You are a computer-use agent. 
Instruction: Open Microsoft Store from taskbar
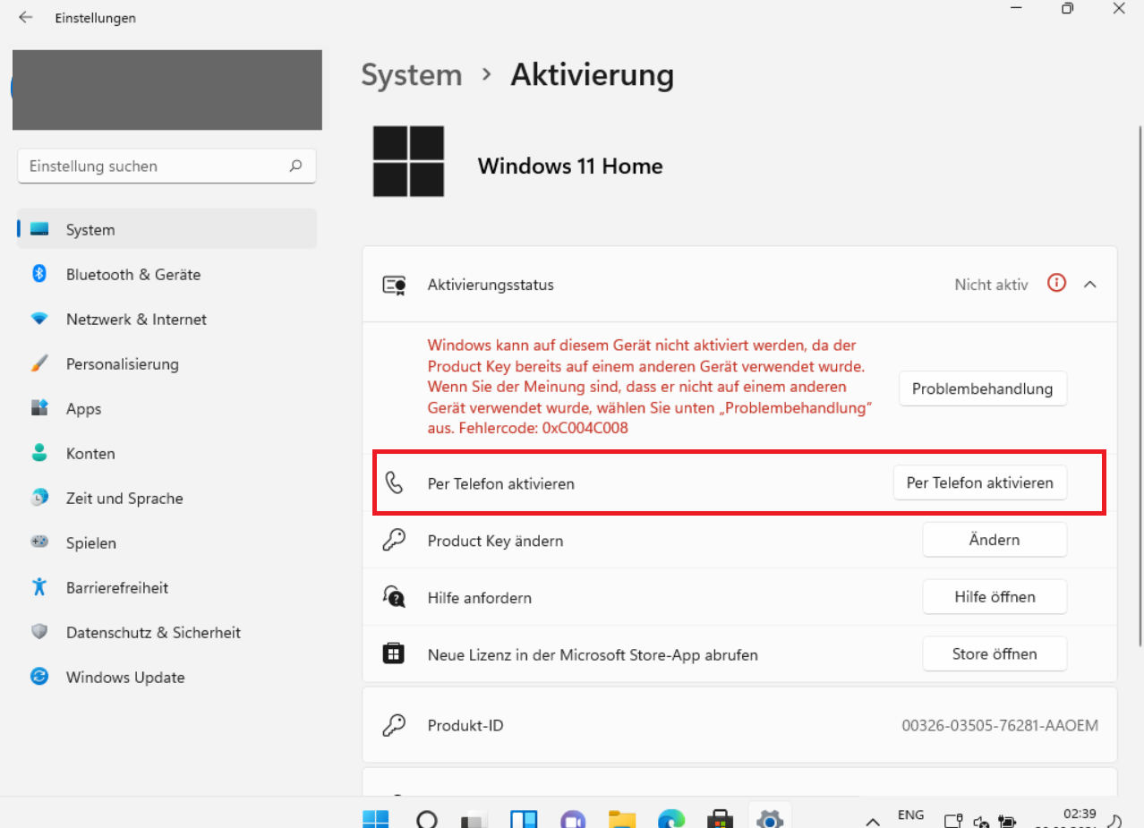pyautogui.click(x=720, y=819)
